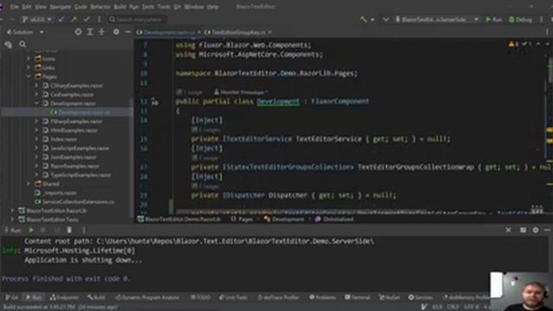Image resolution: width=553 pixels, height=311 pixels.
Task: Open the dropdown arrow beside build hammer
Action: (x=372, y=20)
